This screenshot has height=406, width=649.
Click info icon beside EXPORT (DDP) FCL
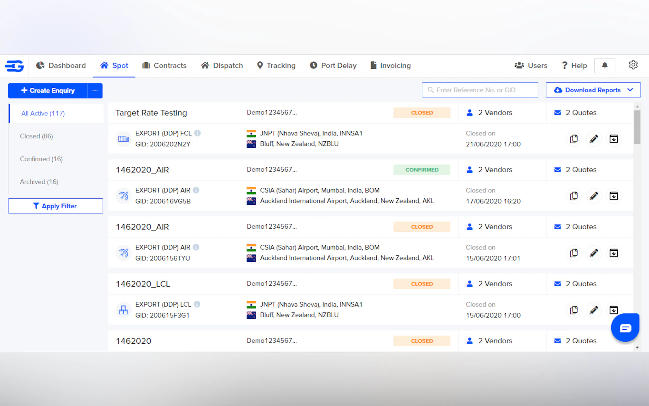tap(198, 133)
